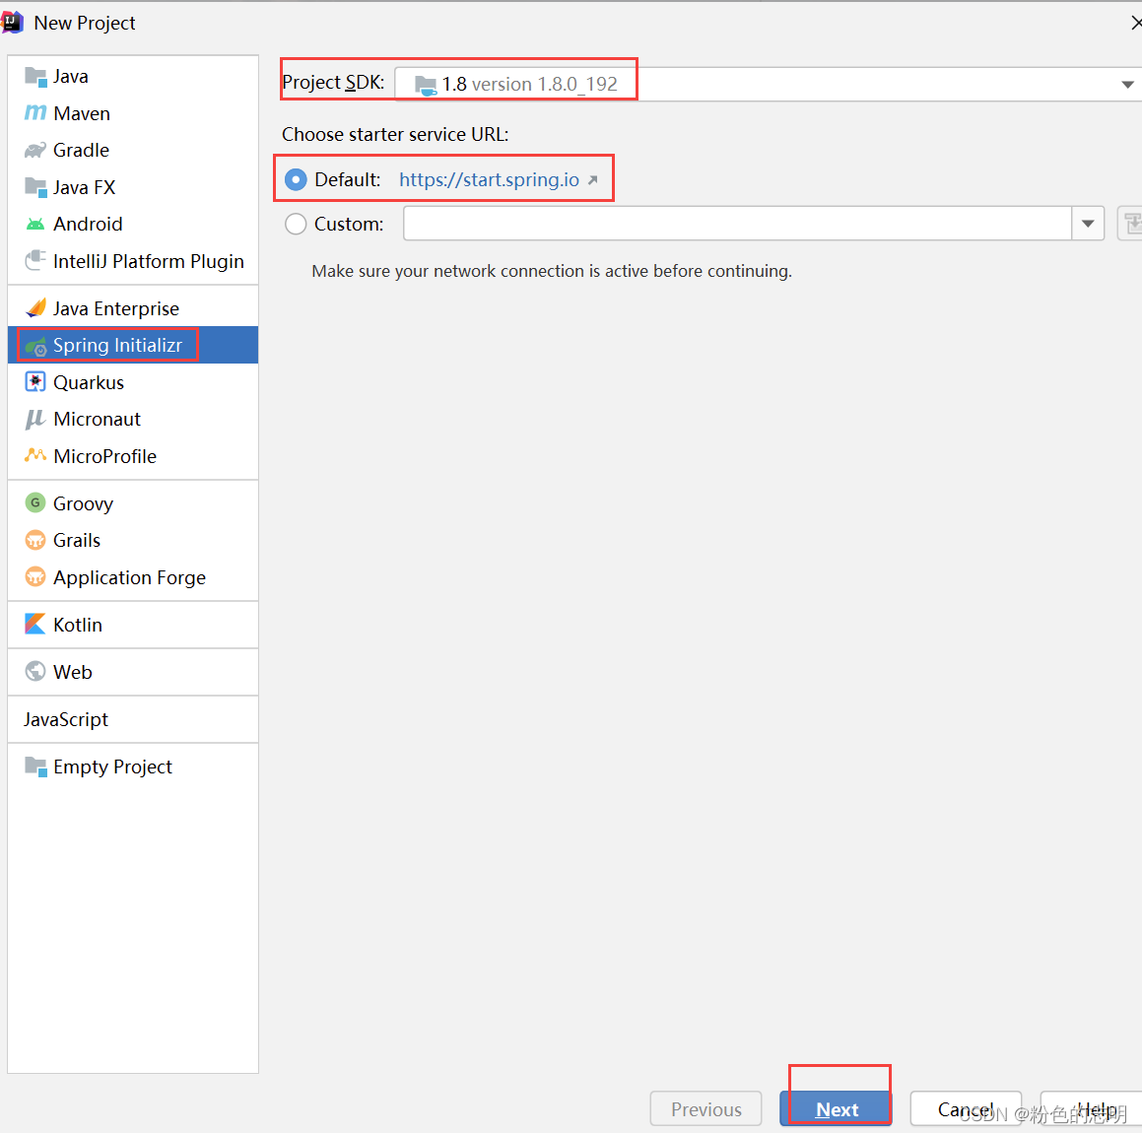Click into the Custom URL input field
Image resolution: width=1142 pixels, height=1133 pixels.
click(737, 224)
